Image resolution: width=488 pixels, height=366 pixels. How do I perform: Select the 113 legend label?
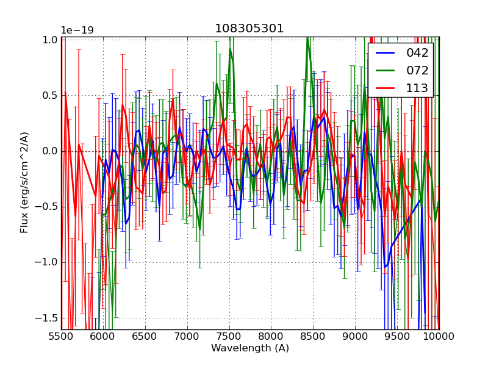coord(417,88)
